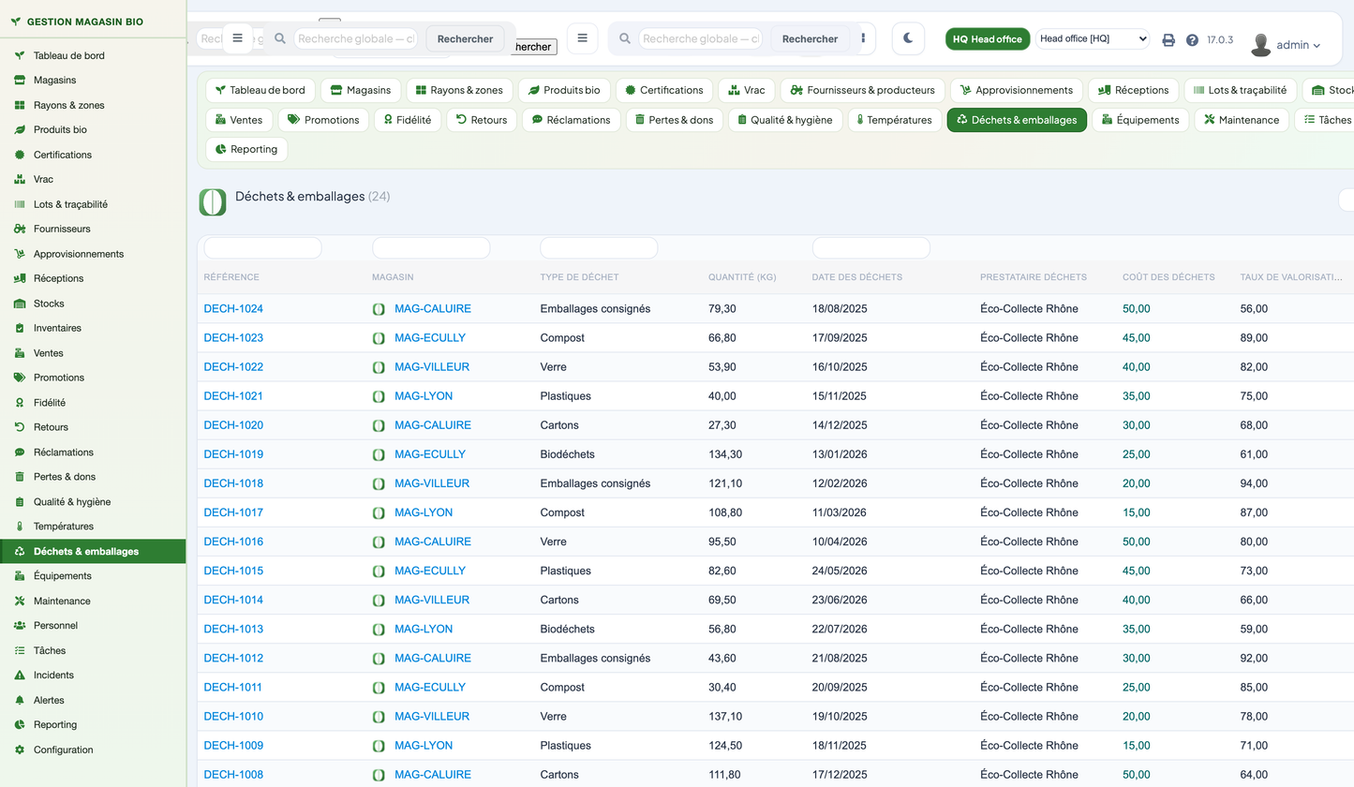The width and height of the screenshot is (1354, 787).
Task: Open Reporting in the sidebar
Action: click(x=93, y=724)
